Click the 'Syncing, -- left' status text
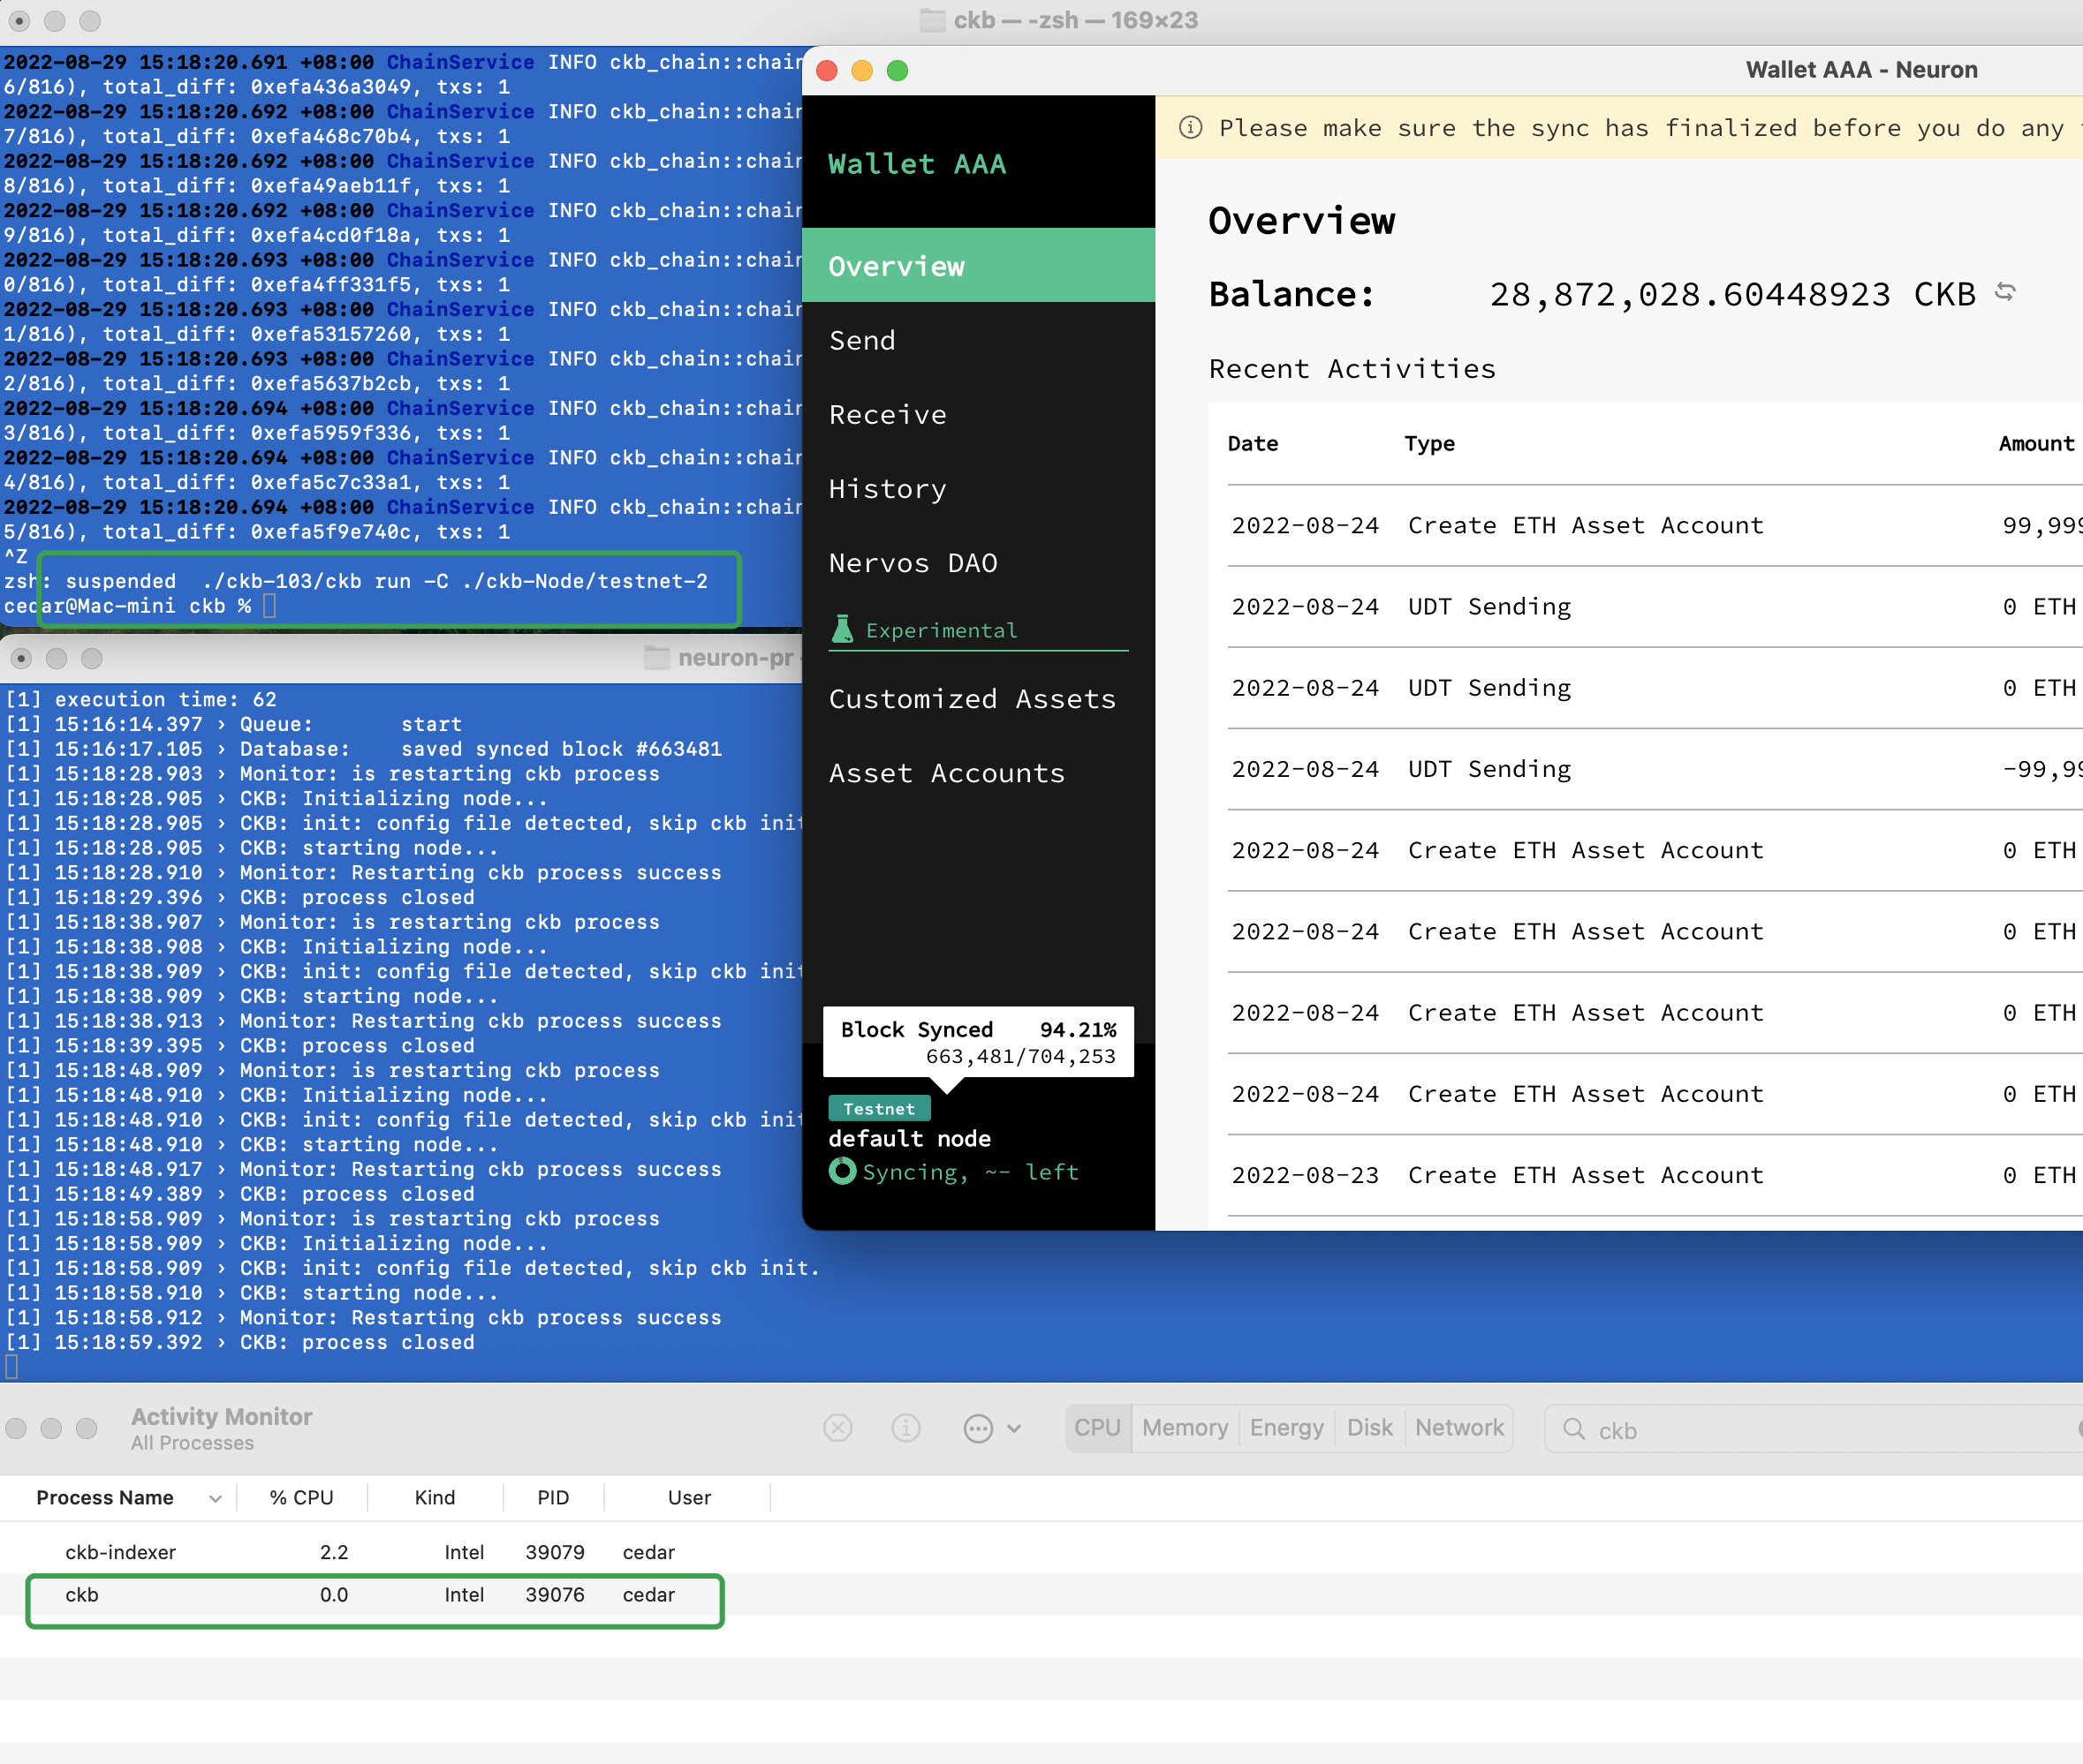2083x1764 pixels. pyautogui.click(x=971, y=1172)
